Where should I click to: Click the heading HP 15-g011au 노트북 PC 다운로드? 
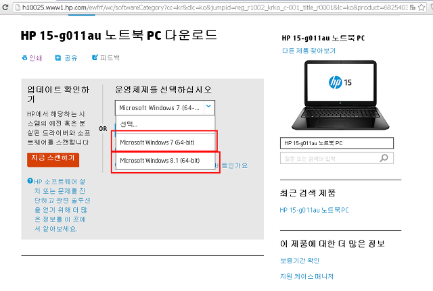119,35
